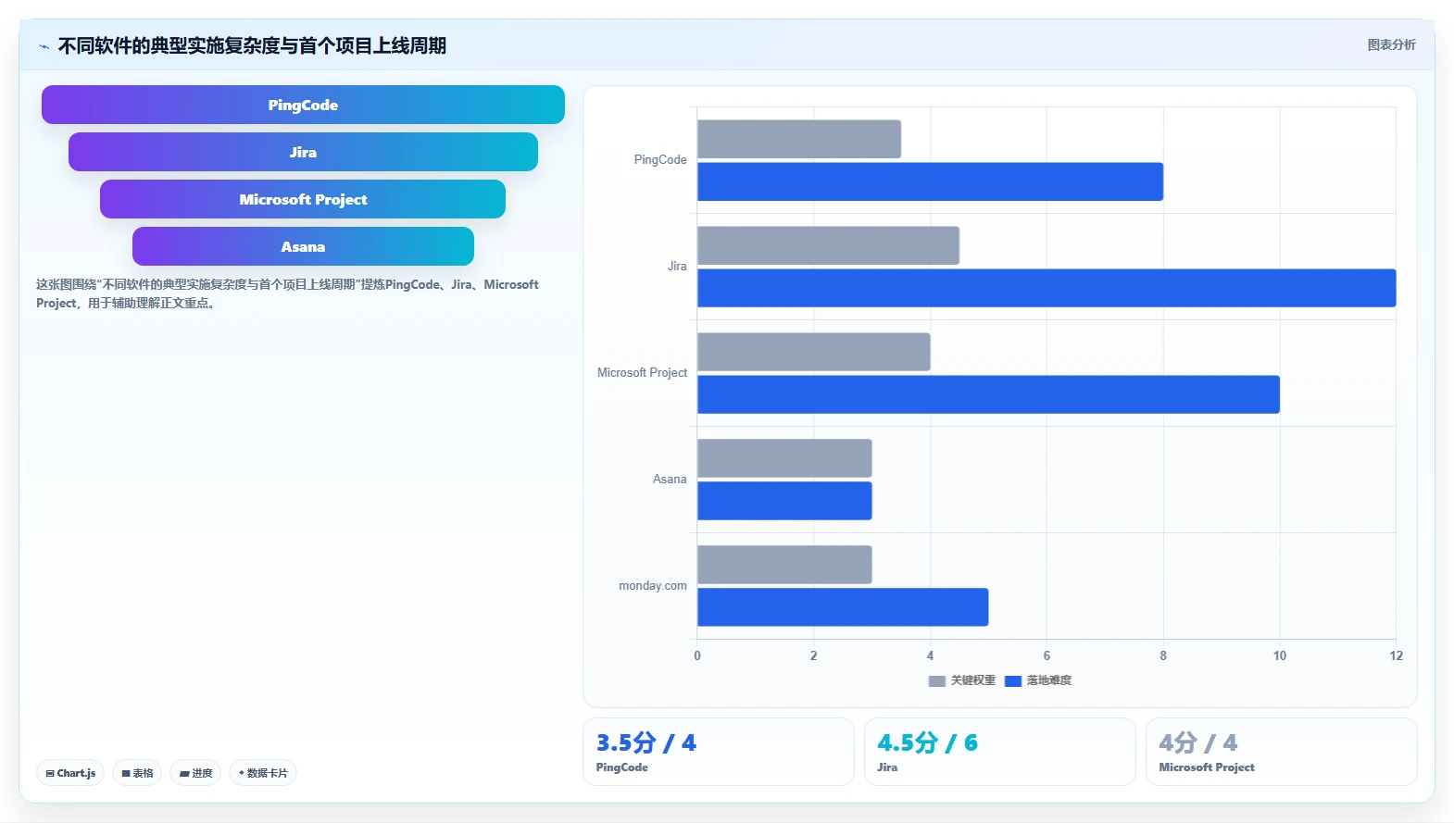Click Jira's blue 落地难度 bar in the chart
The height and width of the screenshot is (823, 1454).
coord(1047,288)
